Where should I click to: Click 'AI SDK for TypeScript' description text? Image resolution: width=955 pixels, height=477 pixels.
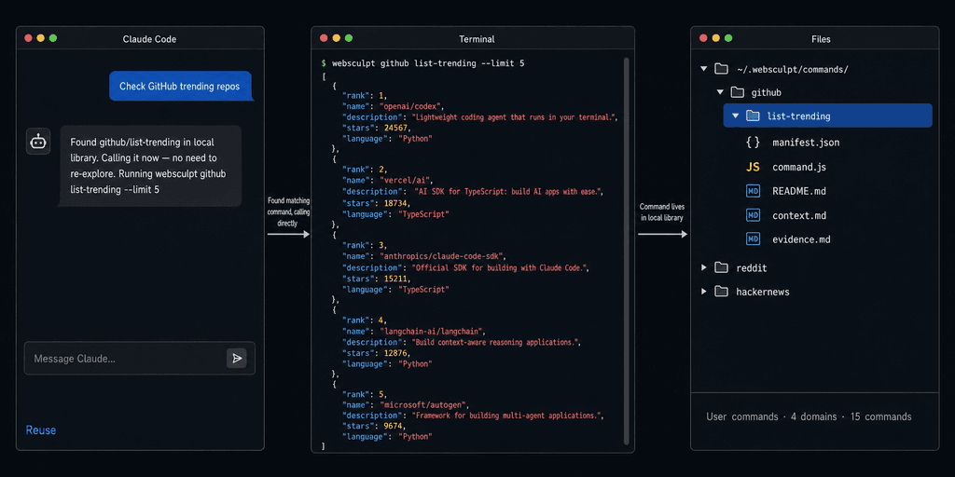coord(508,192)
